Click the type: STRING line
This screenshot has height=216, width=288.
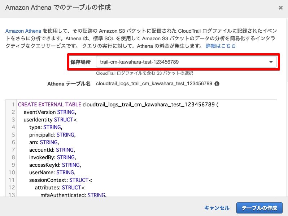45,127
